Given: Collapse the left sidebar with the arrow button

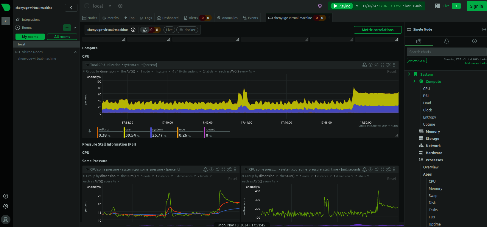Looking at the screenshot, I should [71, 8].
